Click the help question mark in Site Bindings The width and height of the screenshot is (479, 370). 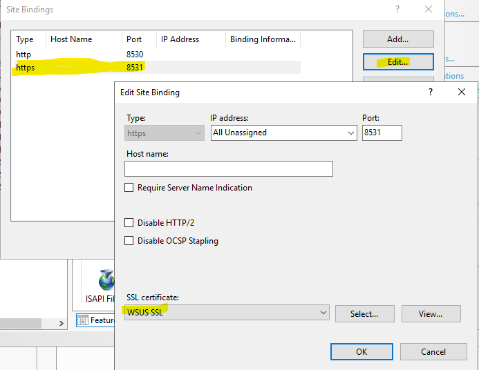[x=397, y=10]
